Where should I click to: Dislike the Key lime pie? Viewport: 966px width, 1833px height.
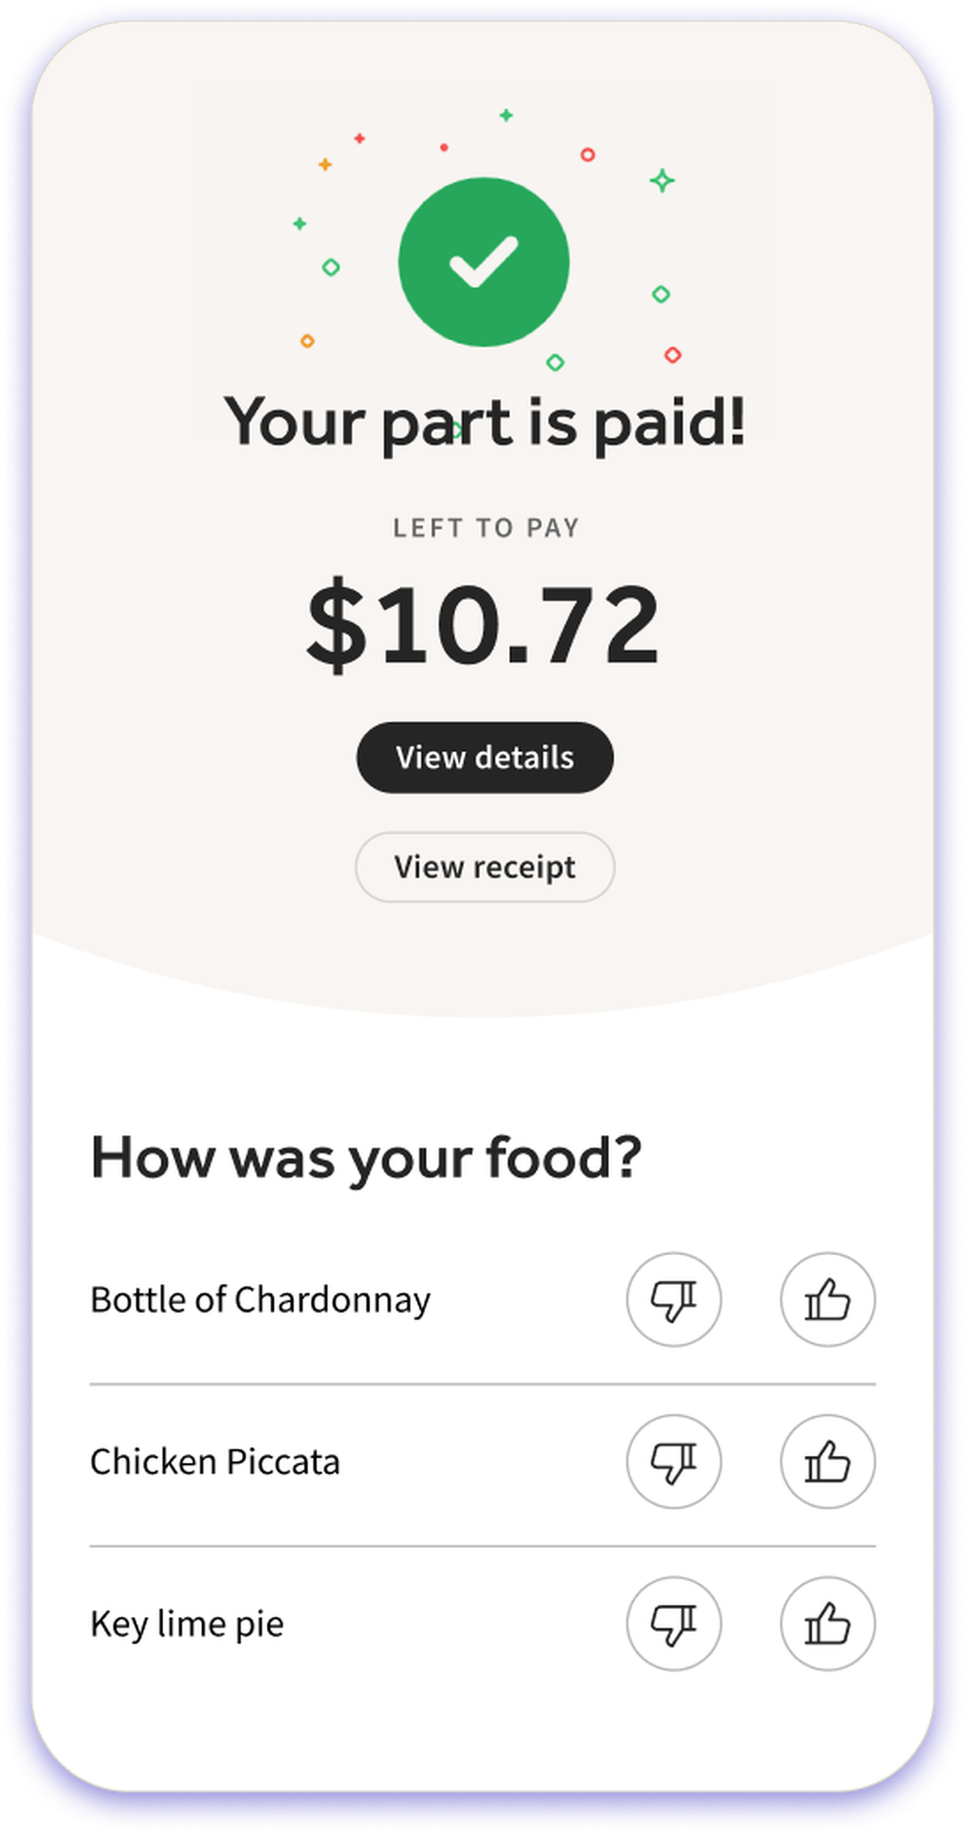(x=674, y=1623)
